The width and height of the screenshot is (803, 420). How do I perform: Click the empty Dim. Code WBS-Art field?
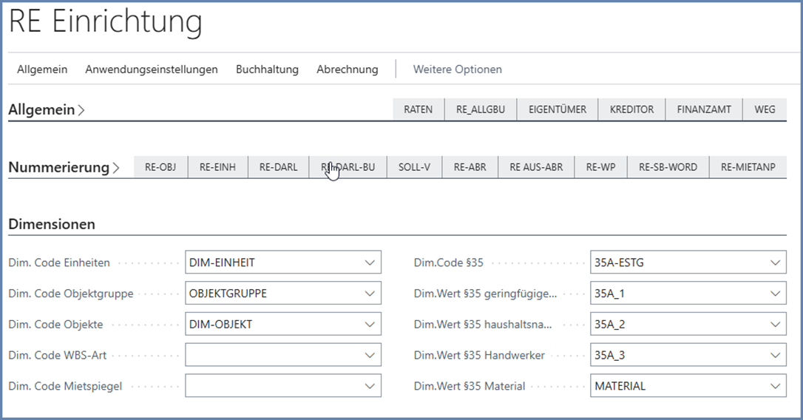(274, 355)
